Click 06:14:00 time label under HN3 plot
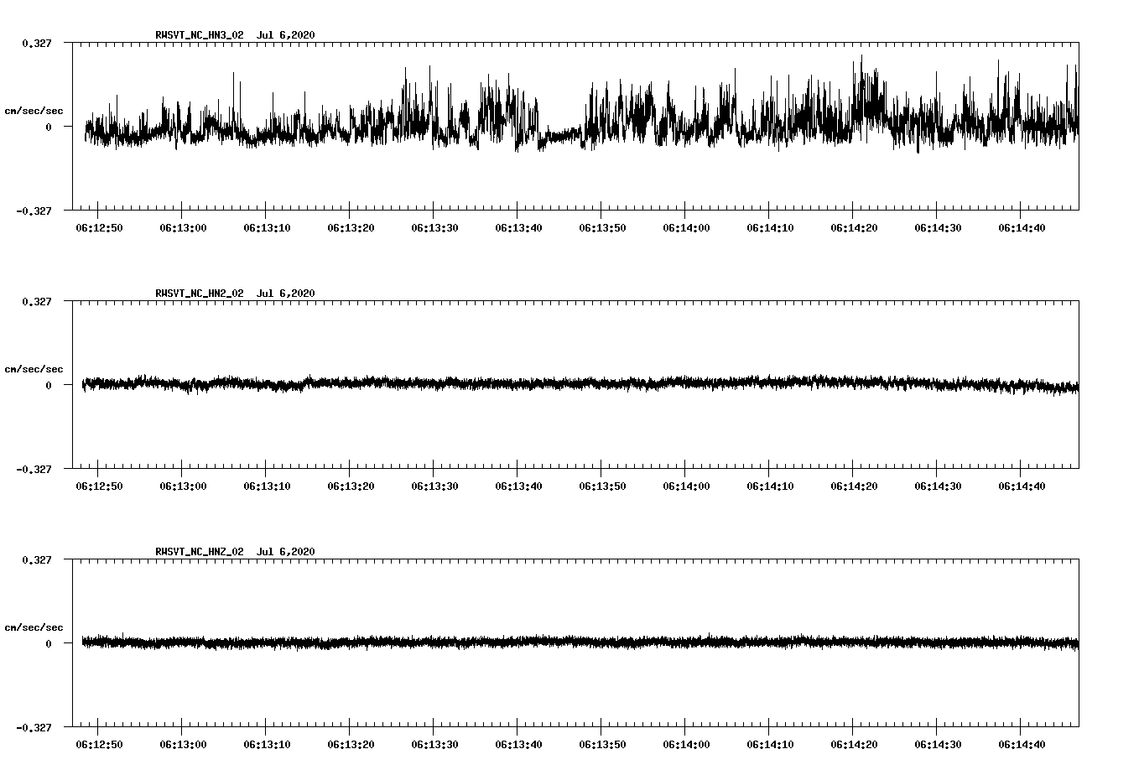1139x775 pixels. (x=686, y=228)
